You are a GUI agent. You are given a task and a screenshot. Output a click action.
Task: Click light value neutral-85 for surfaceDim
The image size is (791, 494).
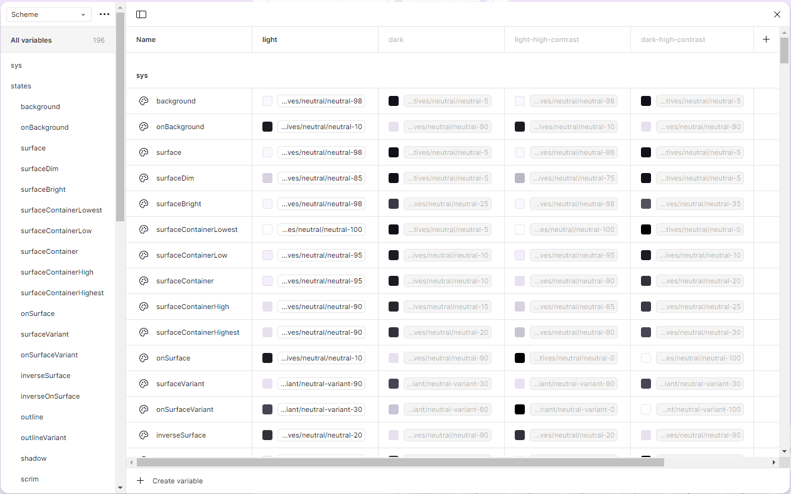(321, 178)
